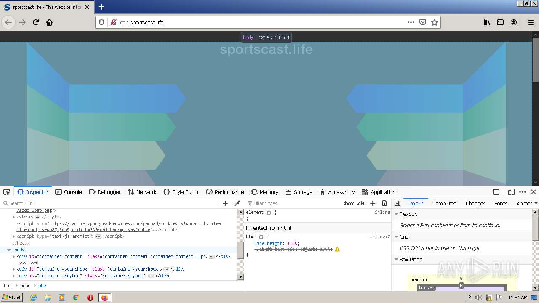Open Google Chrome from taskbar
Screen dimensions: 539x303
pyautogui.click(x=76, y=298)
